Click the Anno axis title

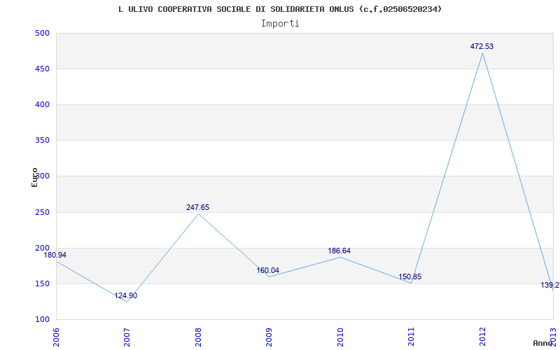tap(543, 343)
